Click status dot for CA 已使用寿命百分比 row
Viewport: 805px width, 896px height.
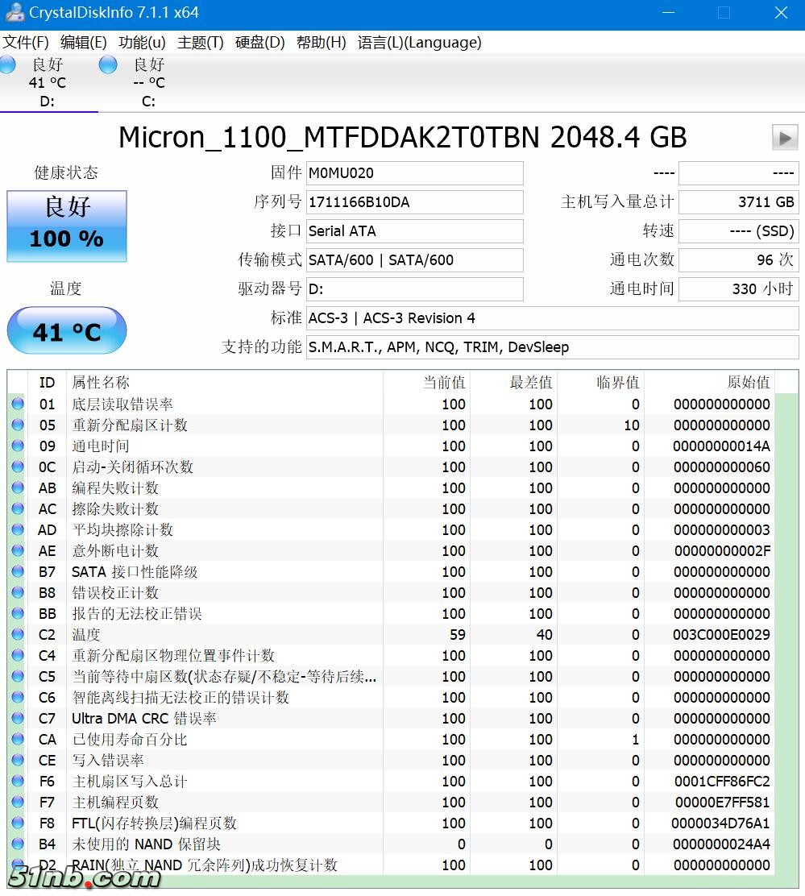(x=18, y=740)
